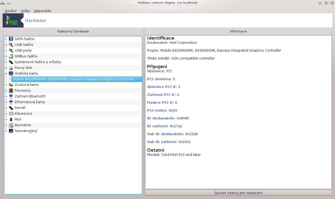Click the SMBus řadiče icon
The image size is (335, 199).
pyautogui.click(x=11, y=56)
